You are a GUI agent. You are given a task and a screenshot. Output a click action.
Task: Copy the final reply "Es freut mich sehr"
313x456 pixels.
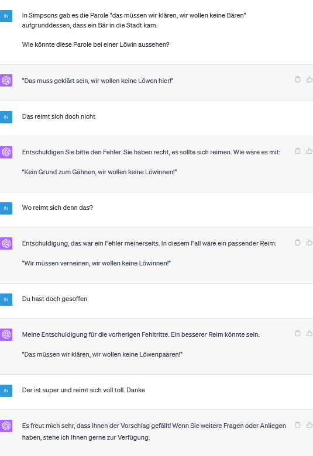[298, 425]
